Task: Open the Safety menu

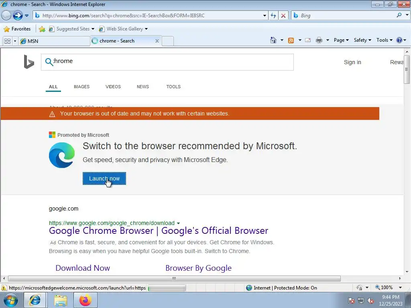Action: 362,40
